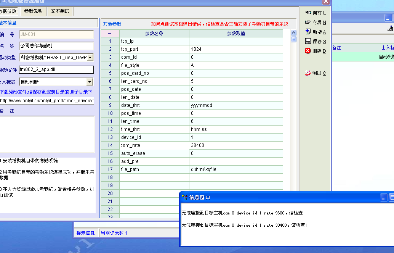
Task: Click the 新增 add-record icon
Action: [308, 32]
